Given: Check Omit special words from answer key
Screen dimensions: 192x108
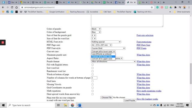Looking at the screenshot, I should click(x=92, y=94).
